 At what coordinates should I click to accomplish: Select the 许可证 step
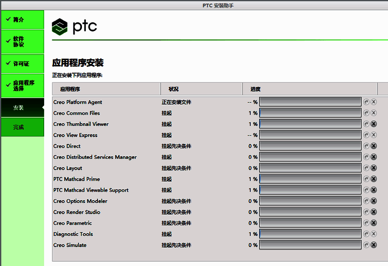pyautogui.click(x=22, y=64)
